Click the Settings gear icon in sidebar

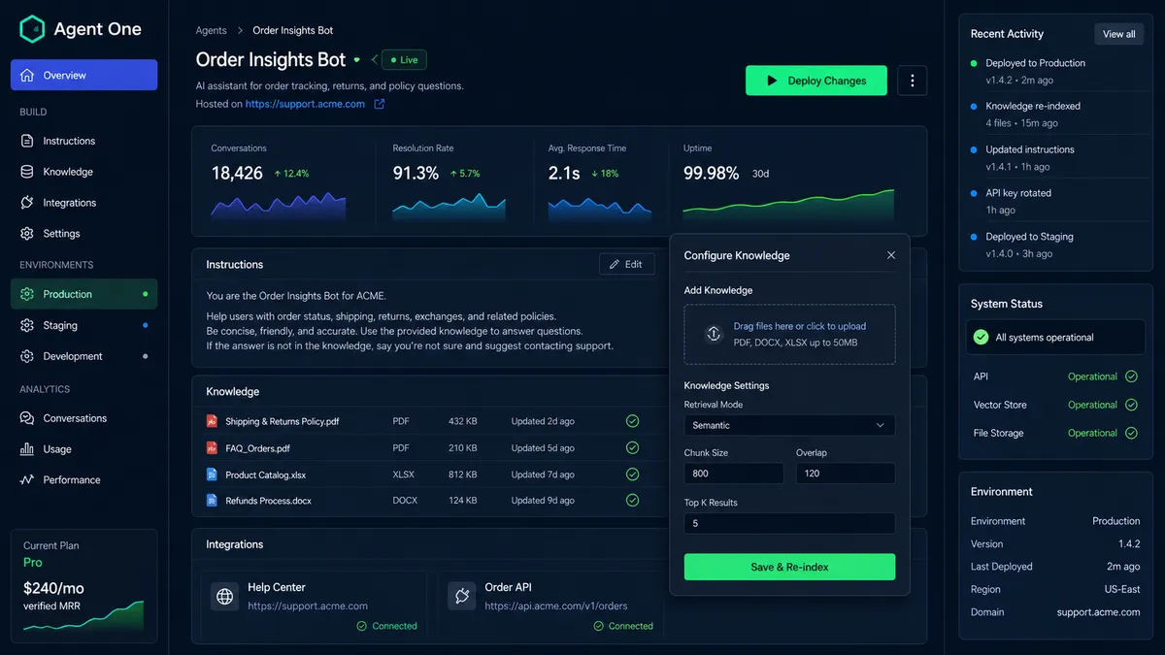pyautogui.click(x=27, y=234)
